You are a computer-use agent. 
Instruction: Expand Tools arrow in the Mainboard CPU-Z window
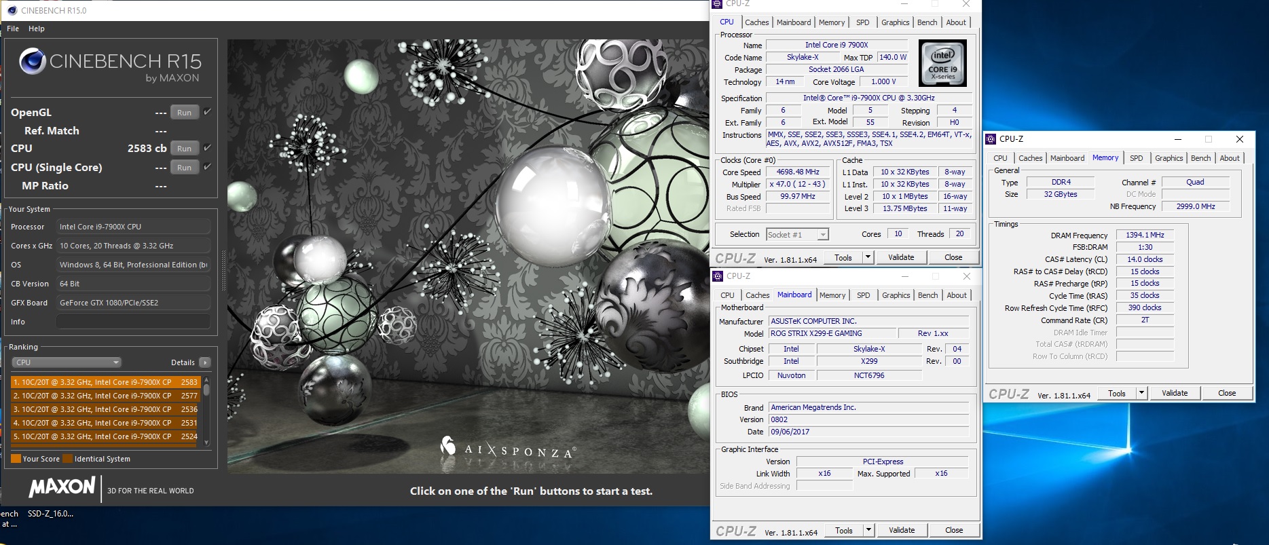[868, 530]
